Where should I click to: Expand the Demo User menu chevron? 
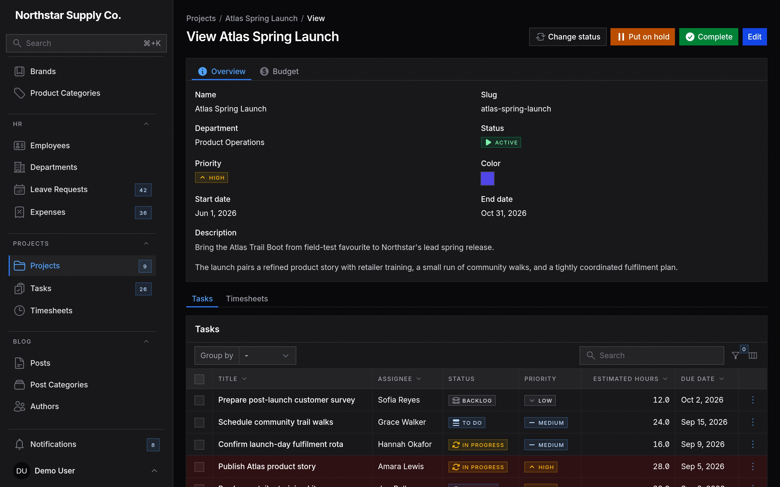click(x=154, y=471)
